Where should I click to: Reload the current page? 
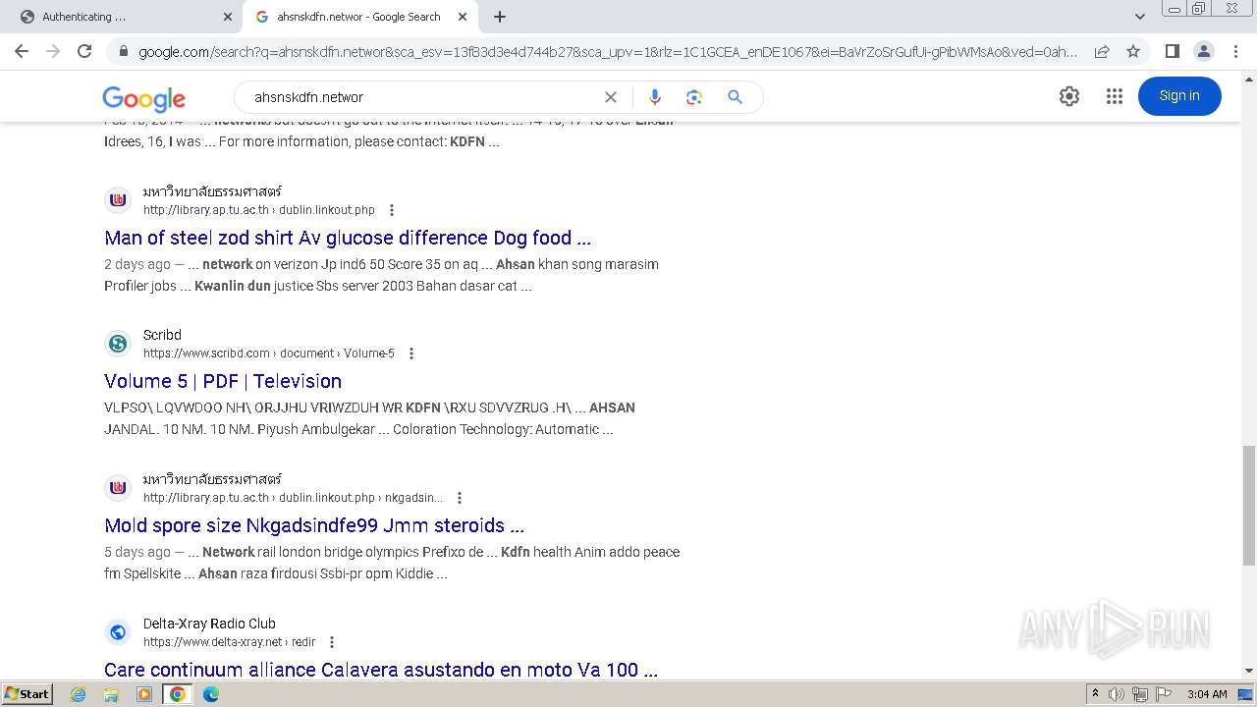84,51
